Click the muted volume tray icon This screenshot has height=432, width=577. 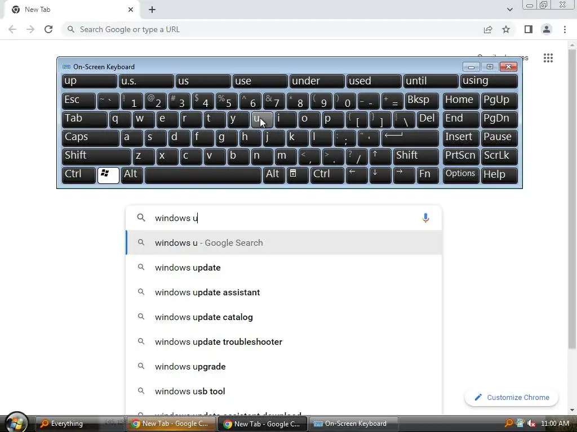pos(531,424)
